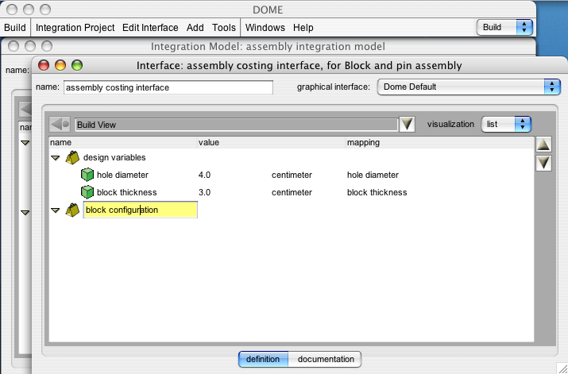The width and height of the screenshot is (568, 374).
Task: Click the hole diameter mapping cell
Action: 373,175
